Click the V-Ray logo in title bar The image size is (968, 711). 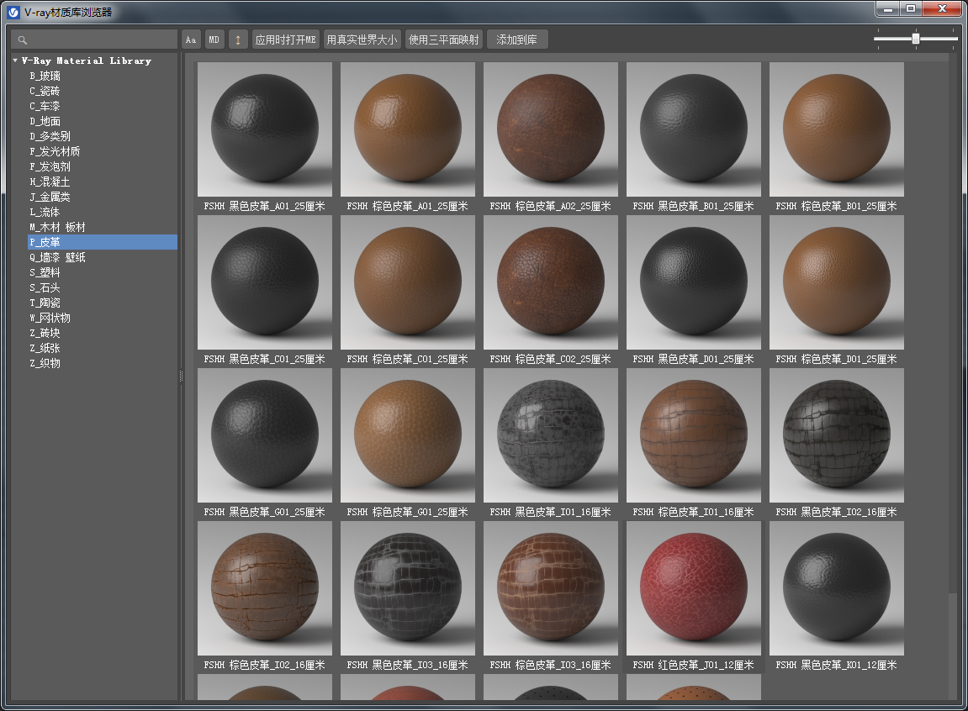[x=13, y=13]
